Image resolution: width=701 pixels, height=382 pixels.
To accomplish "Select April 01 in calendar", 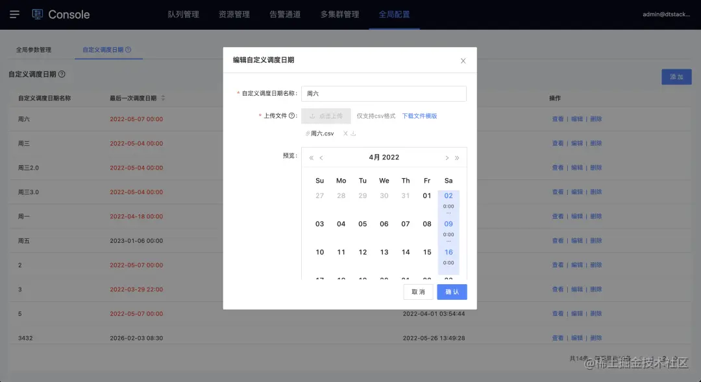I will pyautogui.click(x=427, y=196).
